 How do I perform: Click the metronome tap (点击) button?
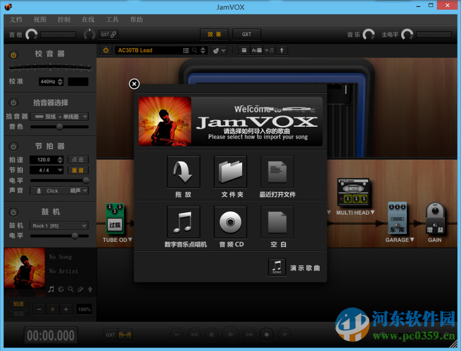coord(78,160)
